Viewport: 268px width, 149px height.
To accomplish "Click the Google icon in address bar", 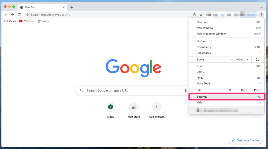I will [x=27, y=15].
